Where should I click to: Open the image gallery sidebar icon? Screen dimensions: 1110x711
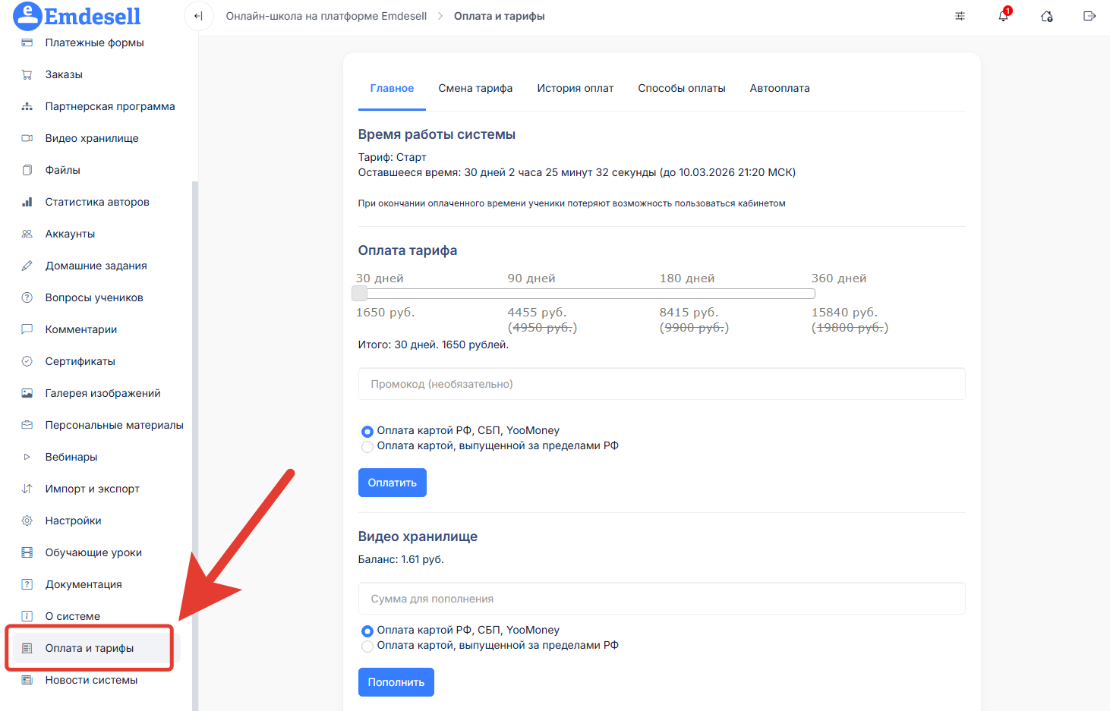[x=27, y=393]
